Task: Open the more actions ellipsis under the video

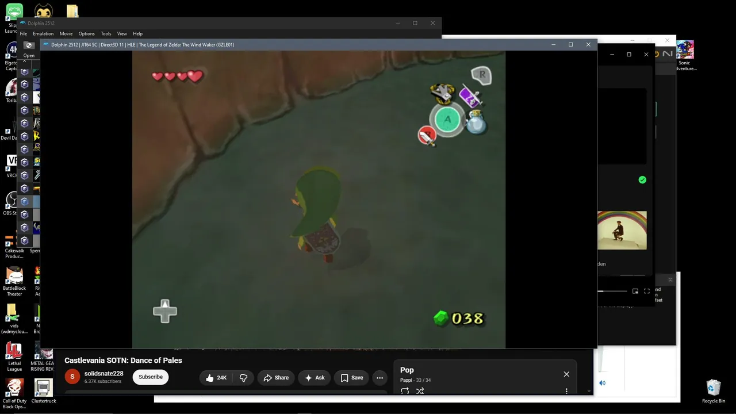Action: tap(379, 378)
